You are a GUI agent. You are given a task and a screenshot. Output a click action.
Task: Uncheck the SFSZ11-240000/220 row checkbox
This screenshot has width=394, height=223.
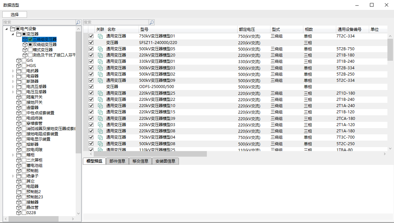point(91,42)
